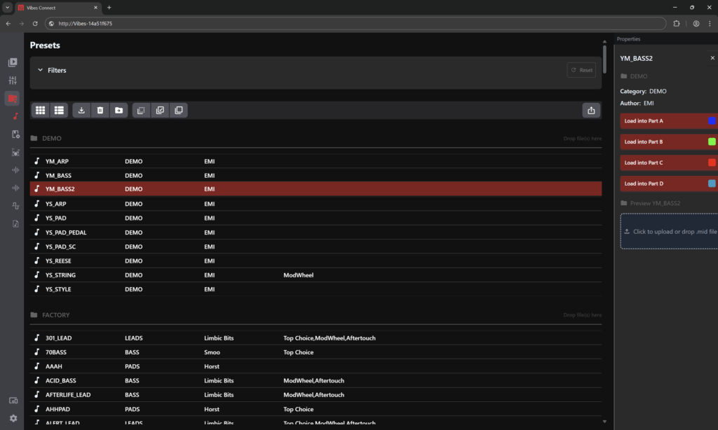Click the download presets toolbar icon
The height and width of the screenshot is (430, 718).
pos(82,110)
